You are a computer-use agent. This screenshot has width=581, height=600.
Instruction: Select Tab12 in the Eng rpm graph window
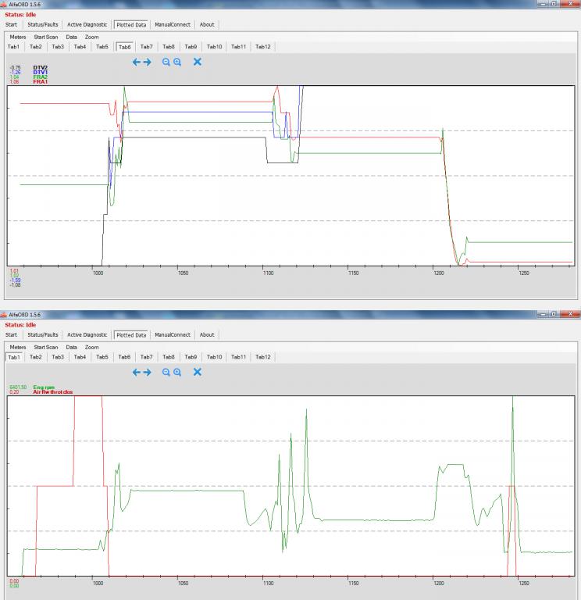click(x=263, y=357)
